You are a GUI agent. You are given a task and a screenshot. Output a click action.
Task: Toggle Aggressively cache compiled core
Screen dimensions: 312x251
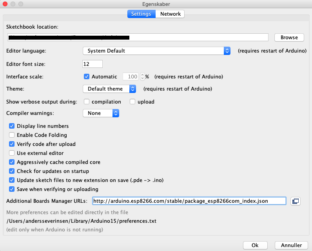coord(12,162)
